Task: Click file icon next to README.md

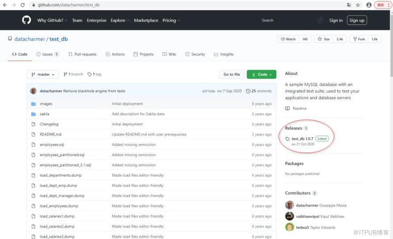Action: point(33,134)
